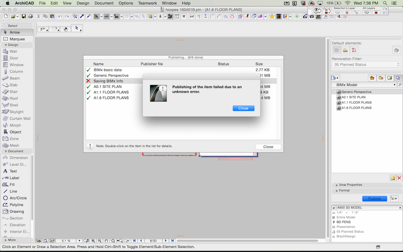Click the Wi-Fi icon in menu bar
Image resolution: width=403 pixels, height=252 pixels.
pos(348,3)
